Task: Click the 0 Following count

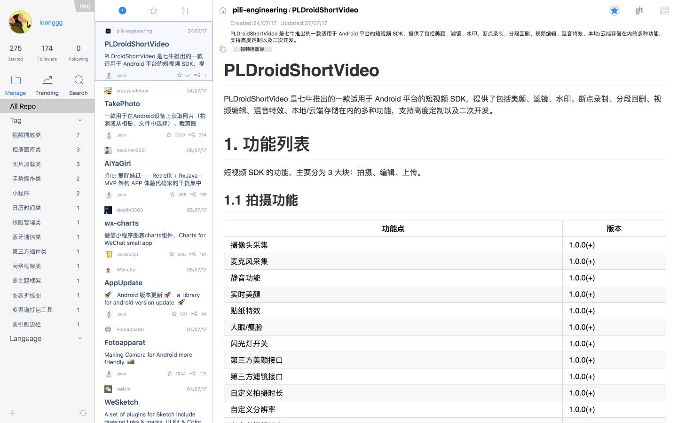Action: click(79, 52)
